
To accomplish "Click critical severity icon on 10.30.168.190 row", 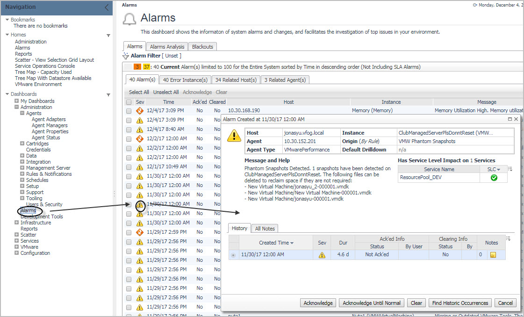I will (x=139, y=111).
